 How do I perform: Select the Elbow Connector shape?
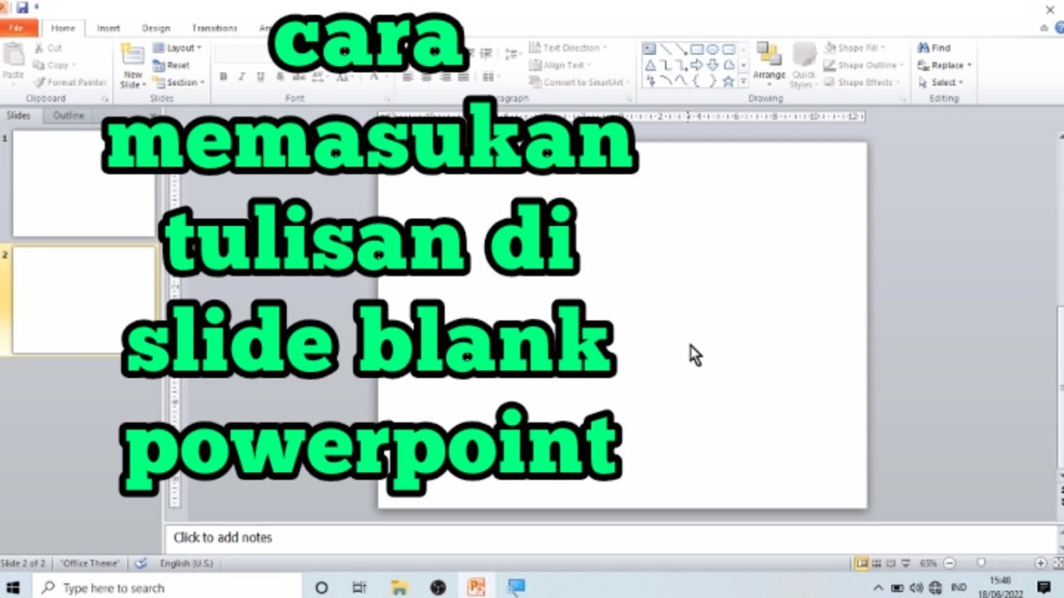click(x=666, y=65)
